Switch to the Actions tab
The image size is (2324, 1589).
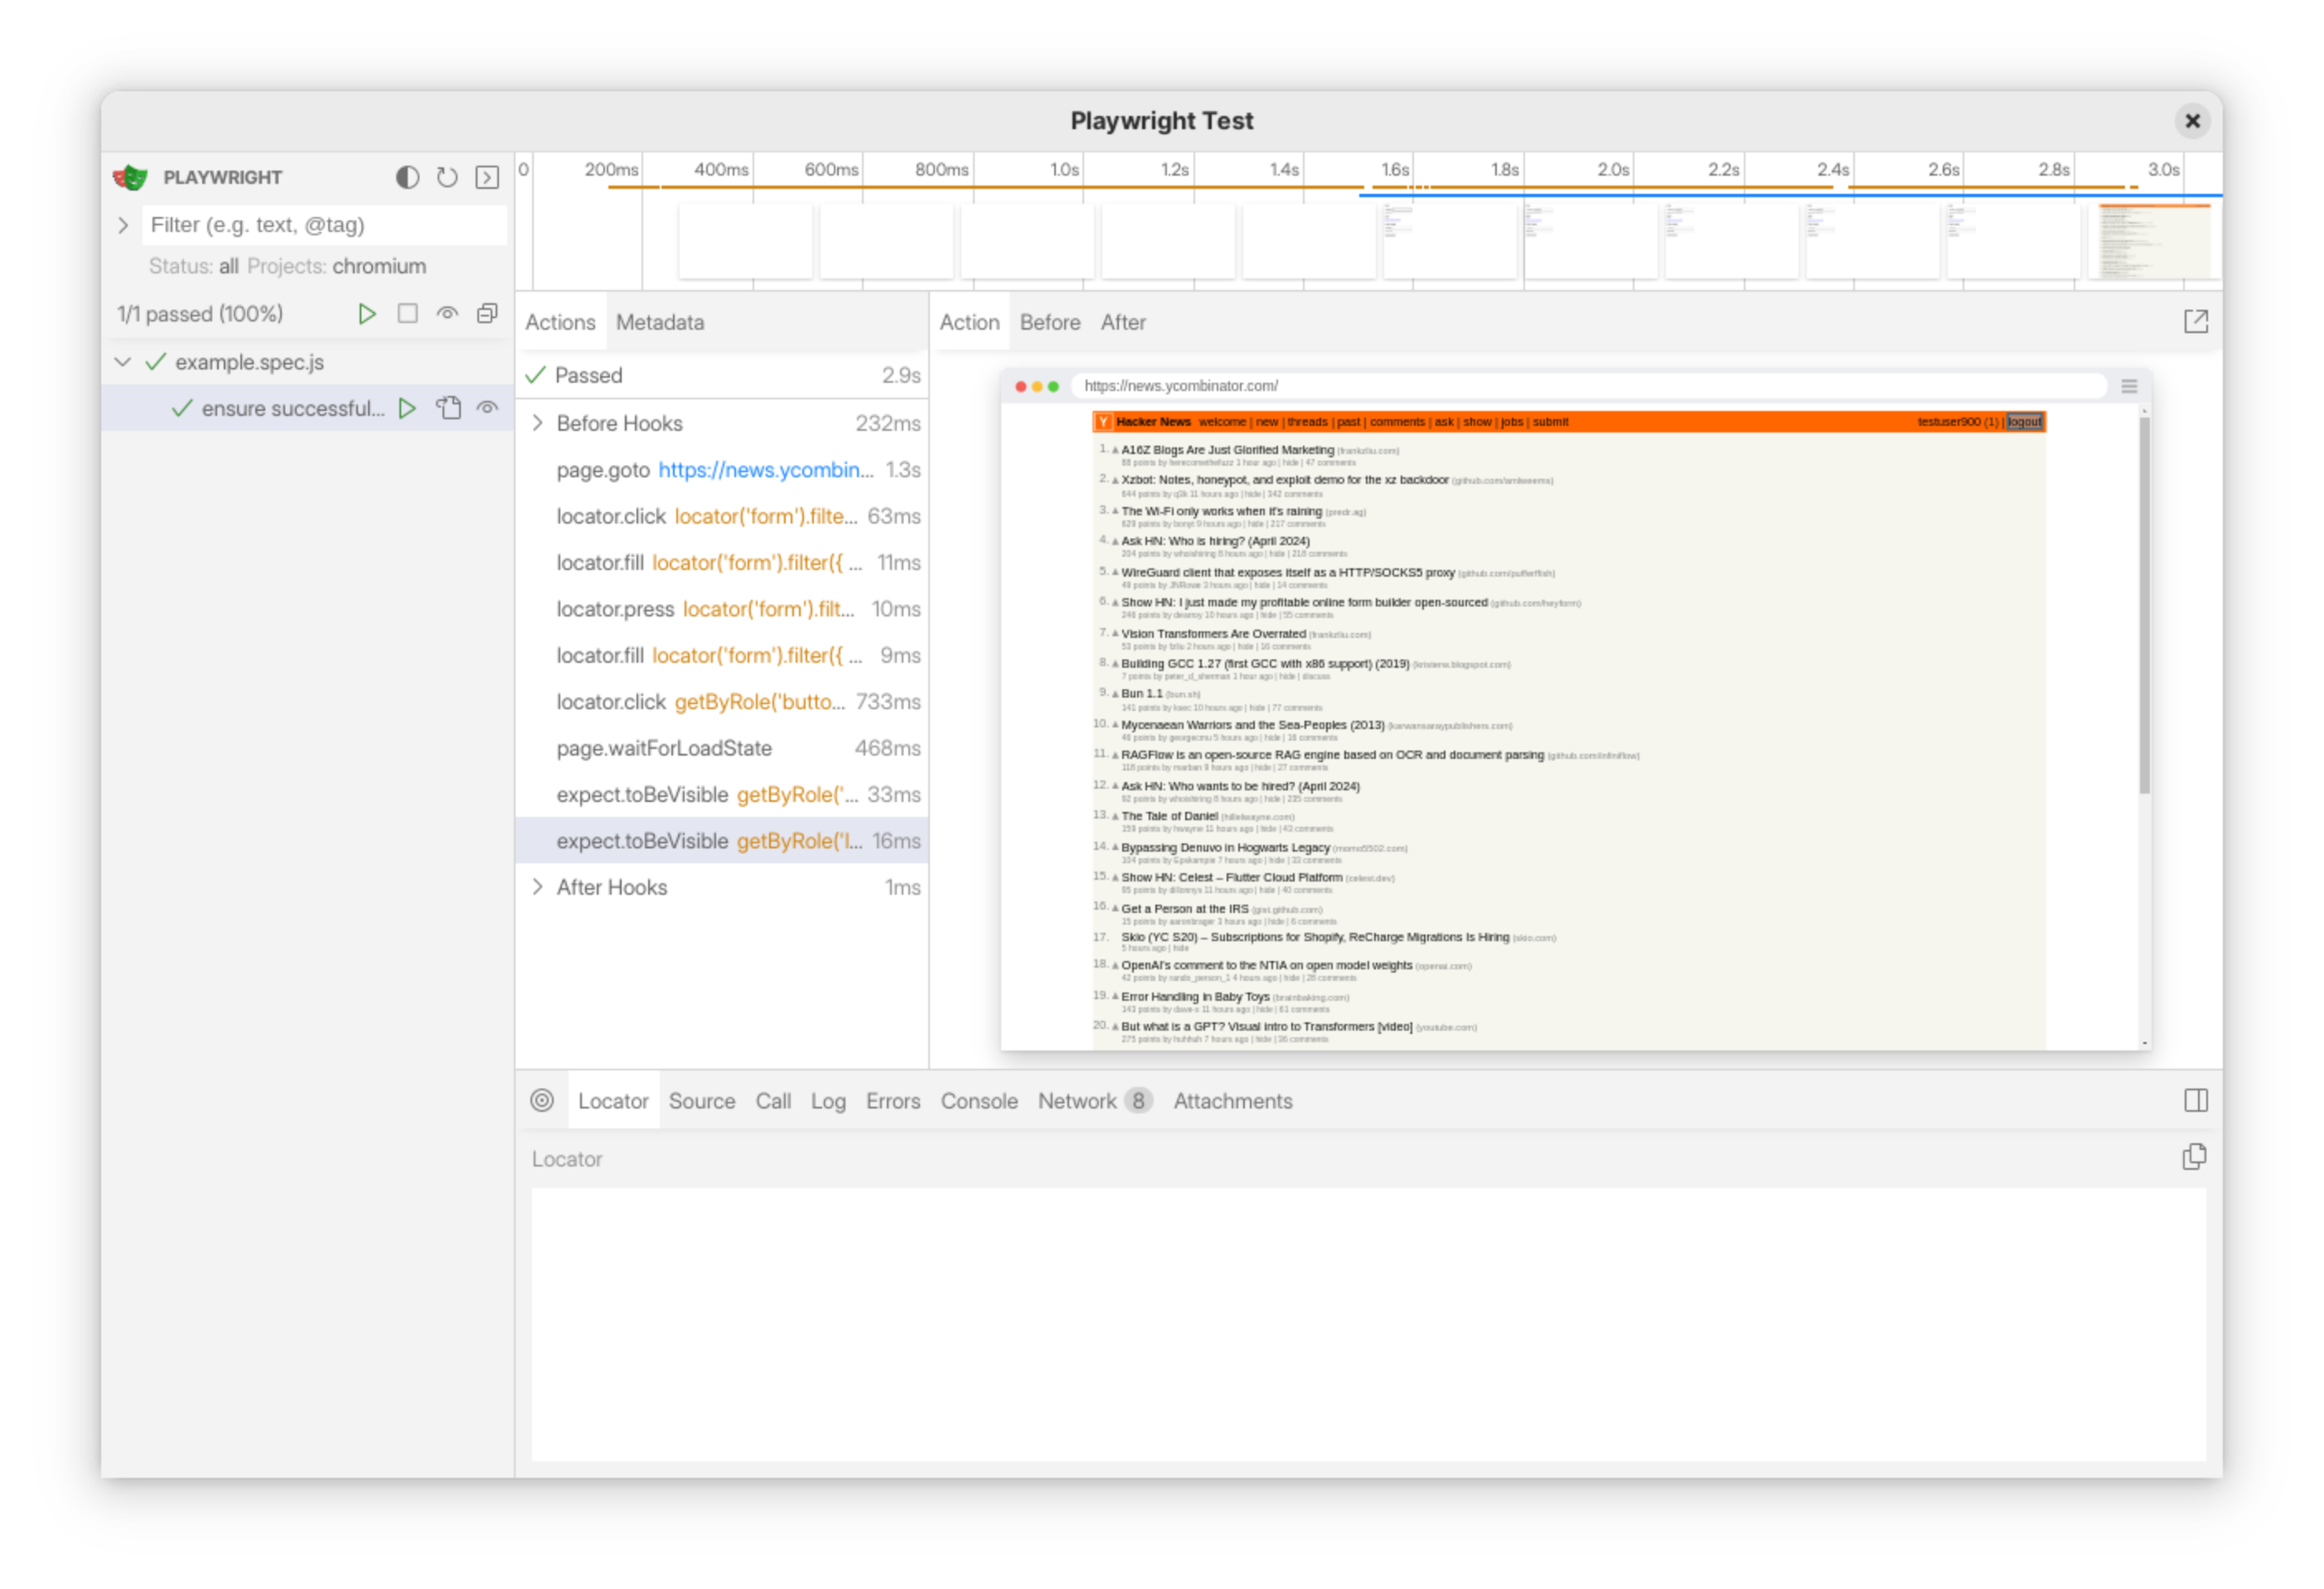point(560,321)
